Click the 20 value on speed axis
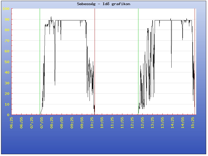208x156 pixels. pyautogui.click(x=7, y=94)
